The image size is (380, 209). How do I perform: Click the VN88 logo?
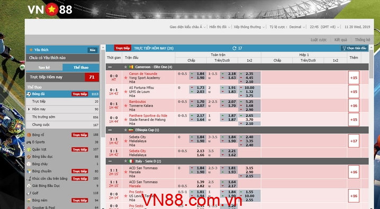tap(50, 9)
